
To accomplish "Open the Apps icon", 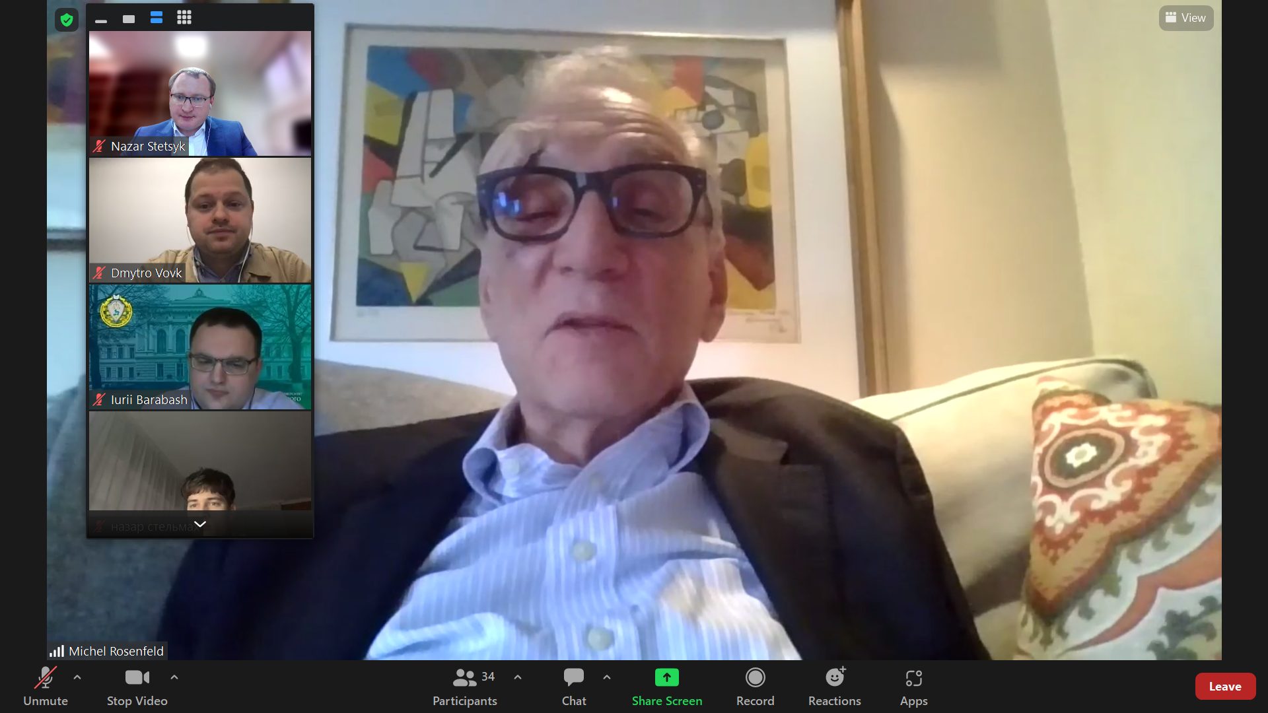I will 913,687.
